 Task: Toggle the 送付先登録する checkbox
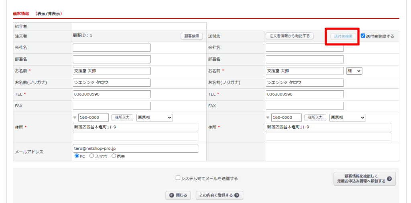[363, 36]
